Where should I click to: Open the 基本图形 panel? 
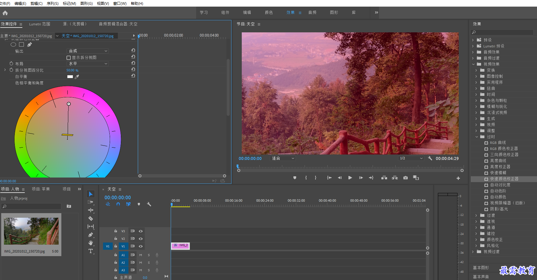coord(480,268)
